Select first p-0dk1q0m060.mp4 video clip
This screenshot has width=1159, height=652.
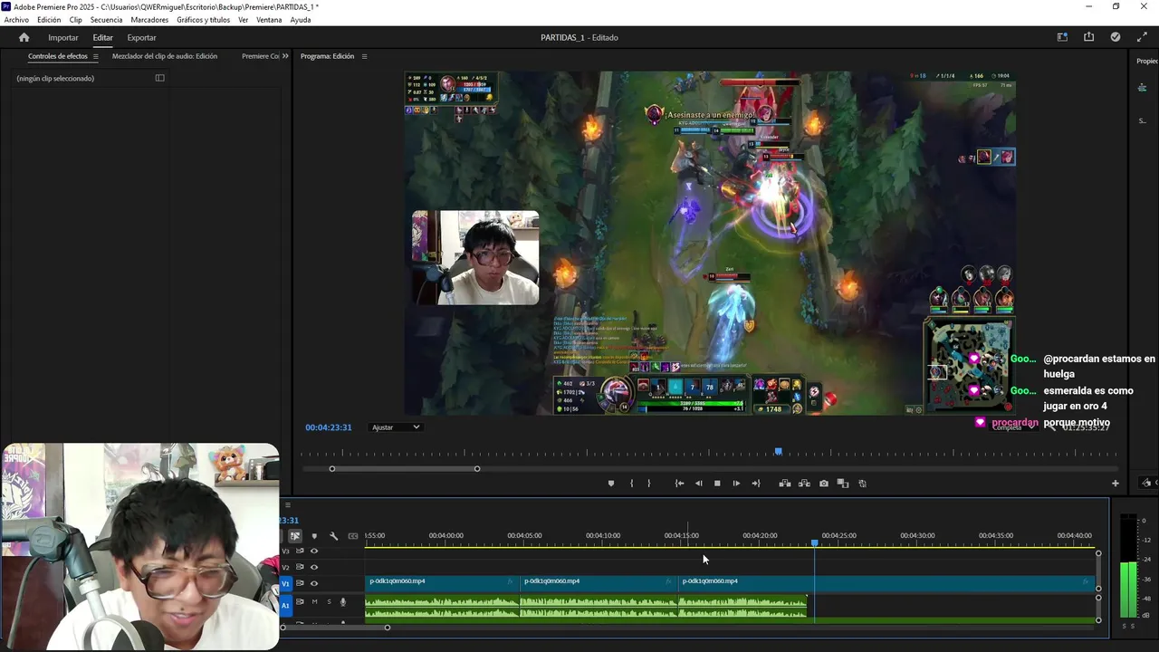[442, 581]
